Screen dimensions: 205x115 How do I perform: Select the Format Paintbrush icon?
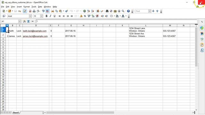click(66, 11)
